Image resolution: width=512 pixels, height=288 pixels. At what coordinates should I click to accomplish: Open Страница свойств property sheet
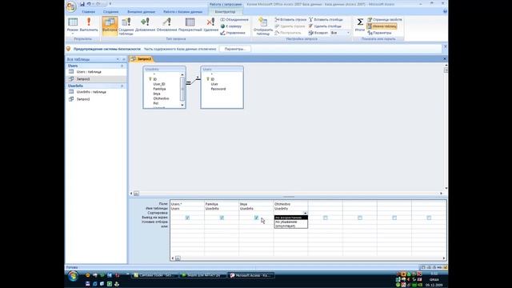(384, 19)
